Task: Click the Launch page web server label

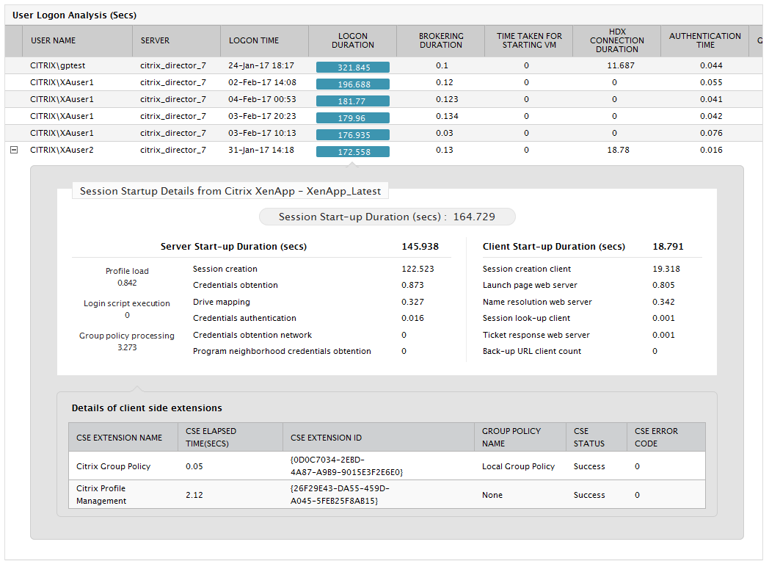Action: 530,285
